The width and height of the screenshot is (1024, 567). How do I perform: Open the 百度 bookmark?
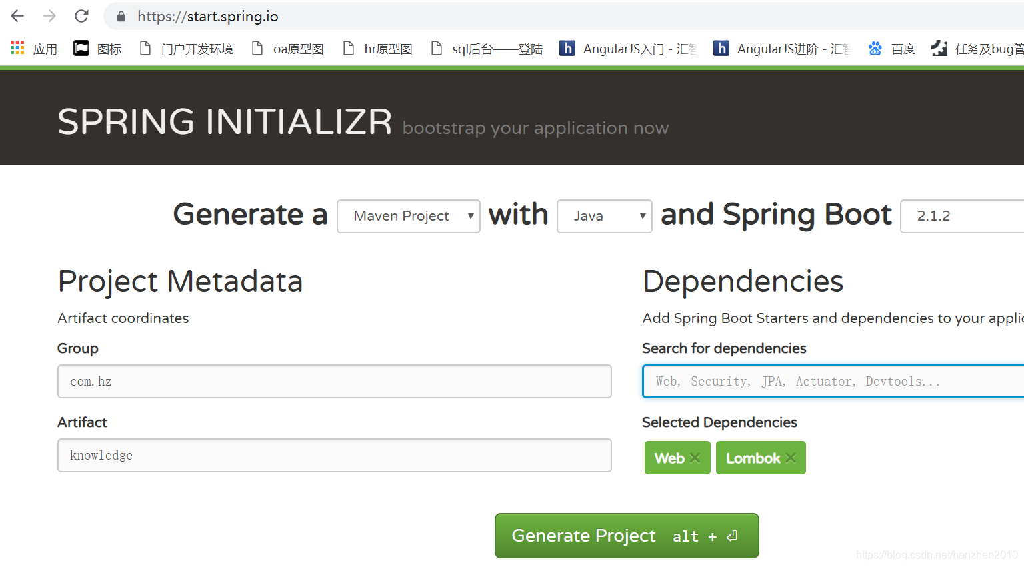pos(891,49)
